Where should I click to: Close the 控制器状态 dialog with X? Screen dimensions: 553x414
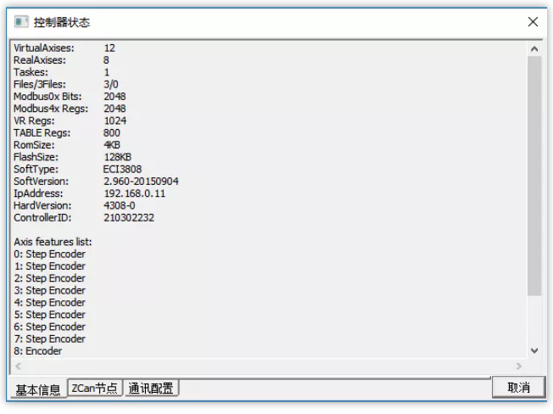click(x=533, y=22)
